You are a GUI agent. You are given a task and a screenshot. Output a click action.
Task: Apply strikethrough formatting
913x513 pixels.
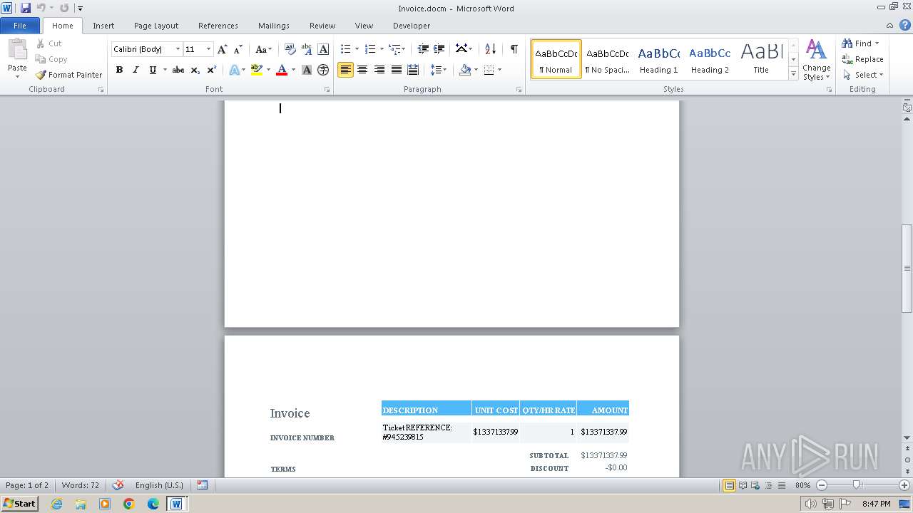178,70
